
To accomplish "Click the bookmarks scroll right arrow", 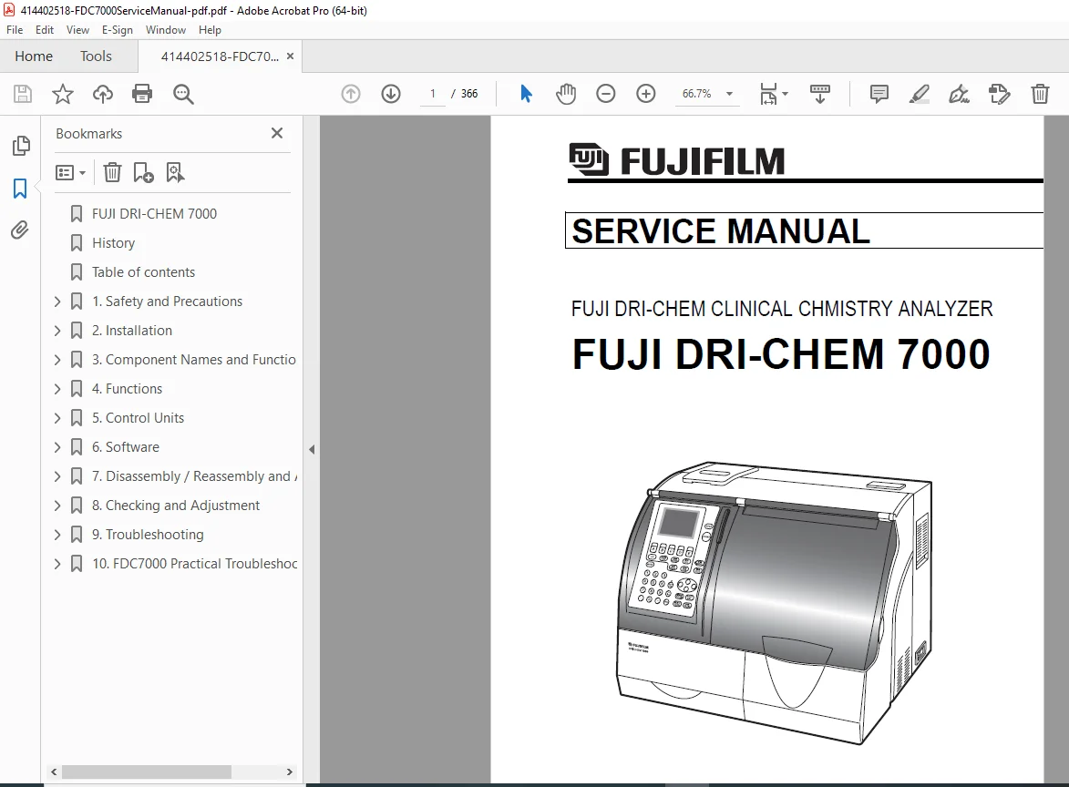I will [290, 772].
